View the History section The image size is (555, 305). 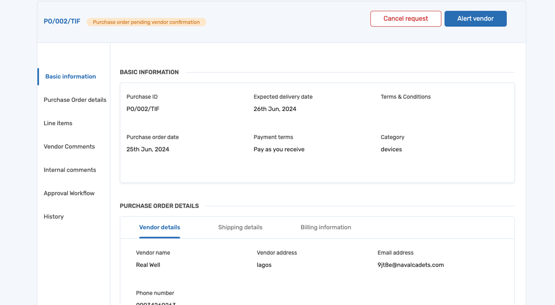pos(54,216)
